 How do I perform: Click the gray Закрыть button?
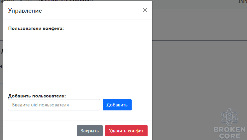90,131
